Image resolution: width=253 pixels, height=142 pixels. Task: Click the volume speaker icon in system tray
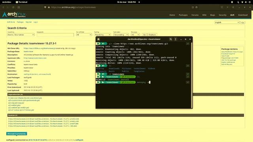click(x=246, y=2)
